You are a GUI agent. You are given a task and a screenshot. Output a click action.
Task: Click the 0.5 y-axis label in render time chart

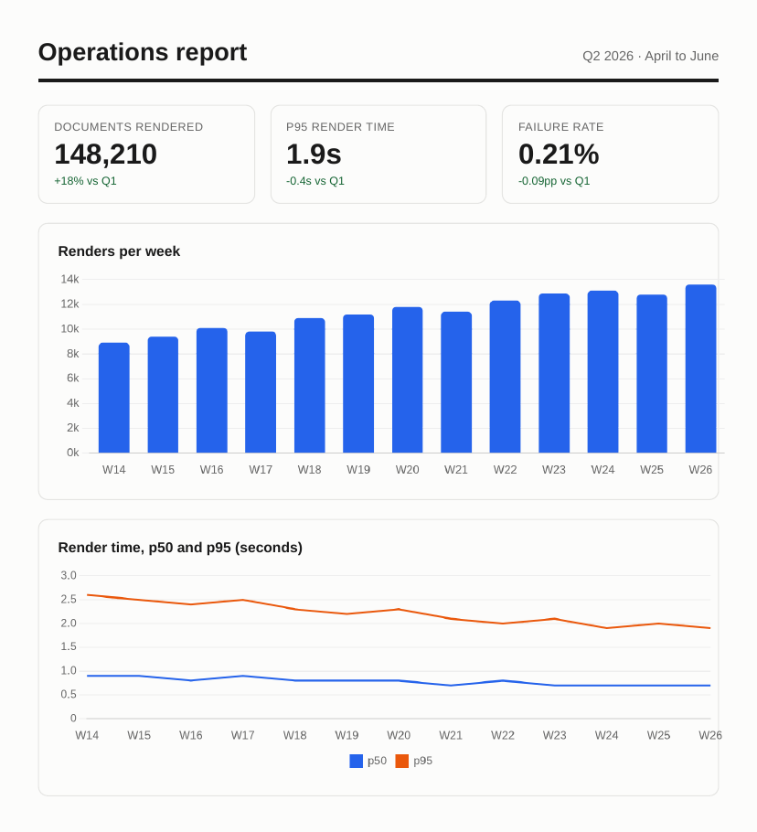(x=69, y=695)
